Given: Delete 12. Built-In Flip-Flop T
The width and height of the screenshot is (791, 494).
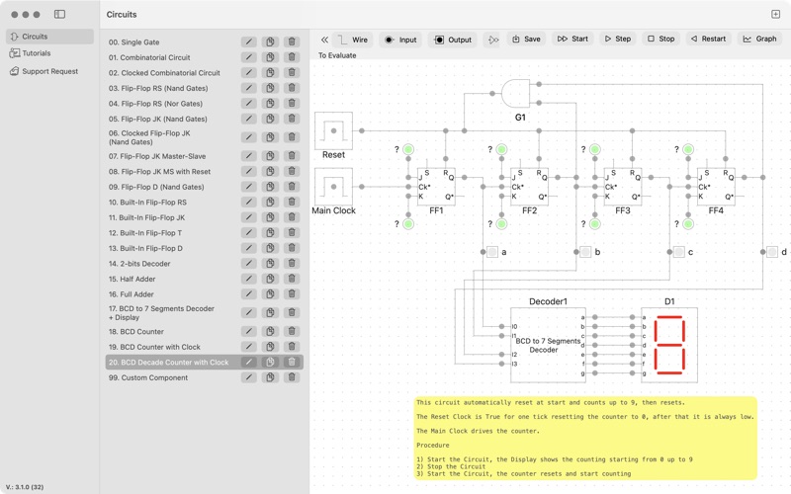Looking at the screenshot, I should point(292,233).
